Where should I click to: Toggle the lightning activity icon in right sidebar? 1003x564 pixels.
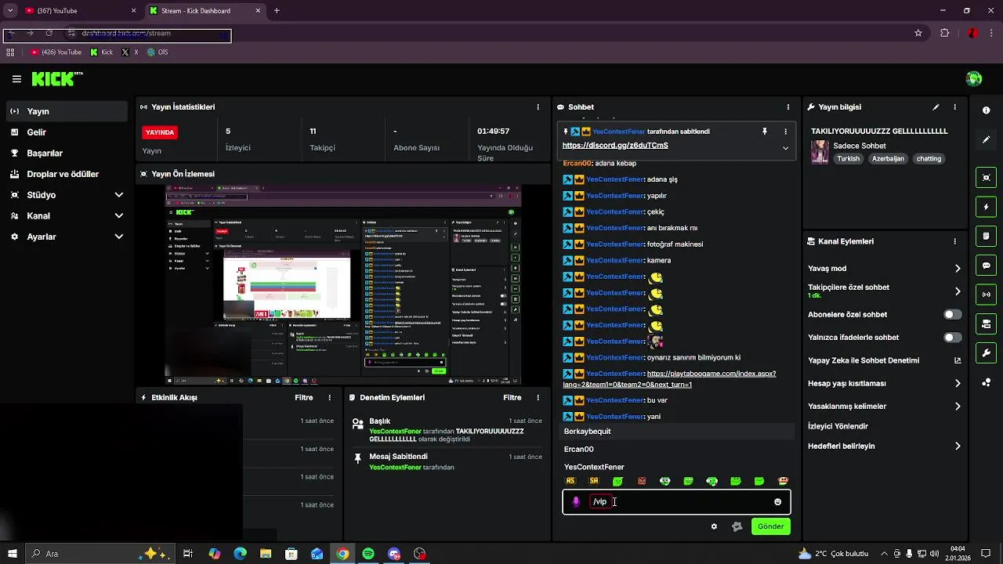click(987, 207)
